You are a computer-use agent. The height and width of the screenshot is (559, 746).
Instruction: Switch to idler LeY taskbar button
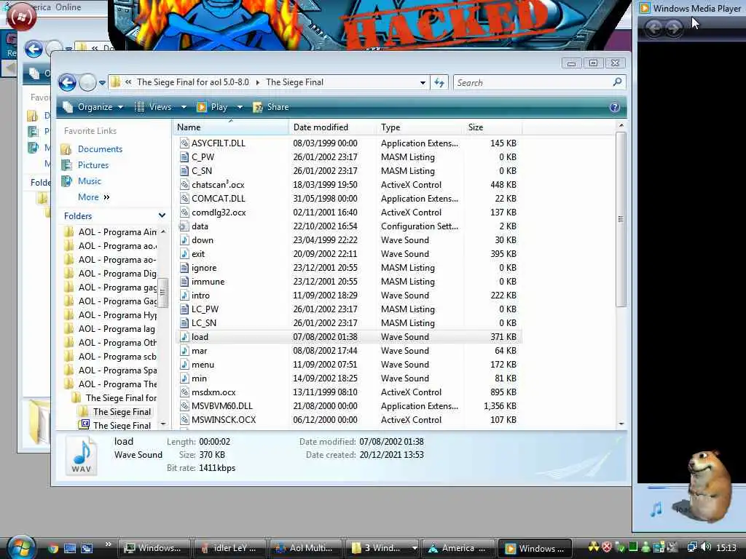[229, 548]
